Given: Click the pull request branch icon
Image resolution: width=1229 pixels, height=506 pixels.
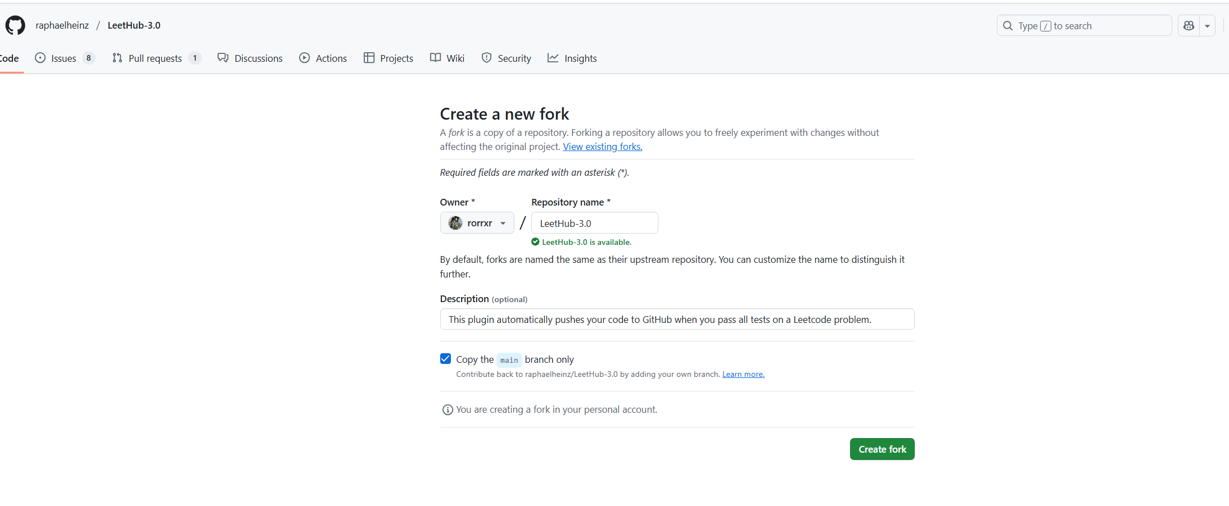Looking at the screenshot, I should [117, 58].
